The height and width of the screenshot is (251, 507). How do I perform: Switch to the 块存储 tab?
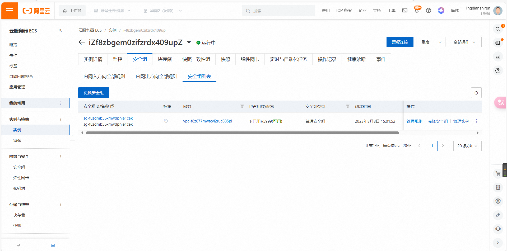pyautogui.click(x=165, y=59)
